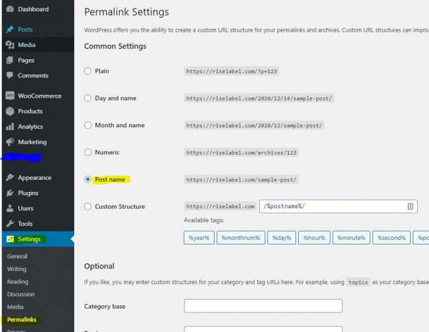Click the Posts pushpin icon
The image size is (429, 332).
[10, 29]
